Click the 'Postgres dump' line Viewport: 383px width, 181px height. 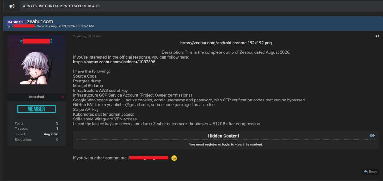(x=87, y=81)
